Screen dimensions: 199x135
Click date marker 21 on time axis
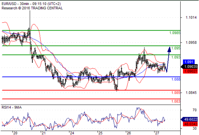click(x=43, y=133)
